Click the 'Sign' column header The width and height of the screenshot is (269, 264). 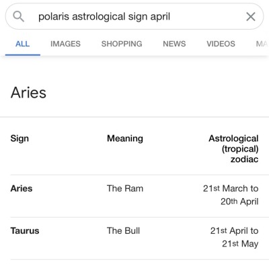[x=20, y=139]
